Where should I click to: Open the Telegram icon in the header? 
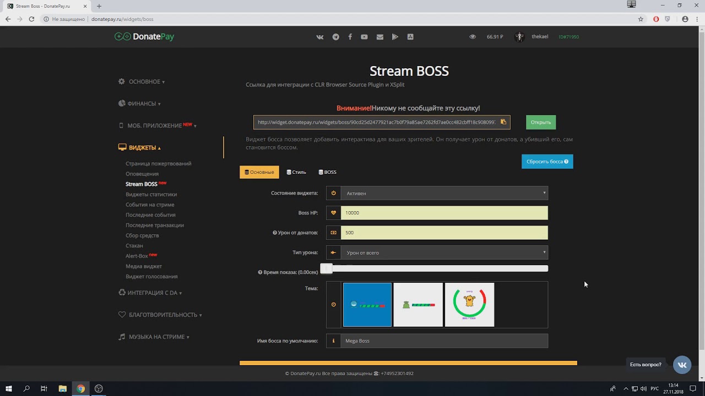(x=336, y=37)
